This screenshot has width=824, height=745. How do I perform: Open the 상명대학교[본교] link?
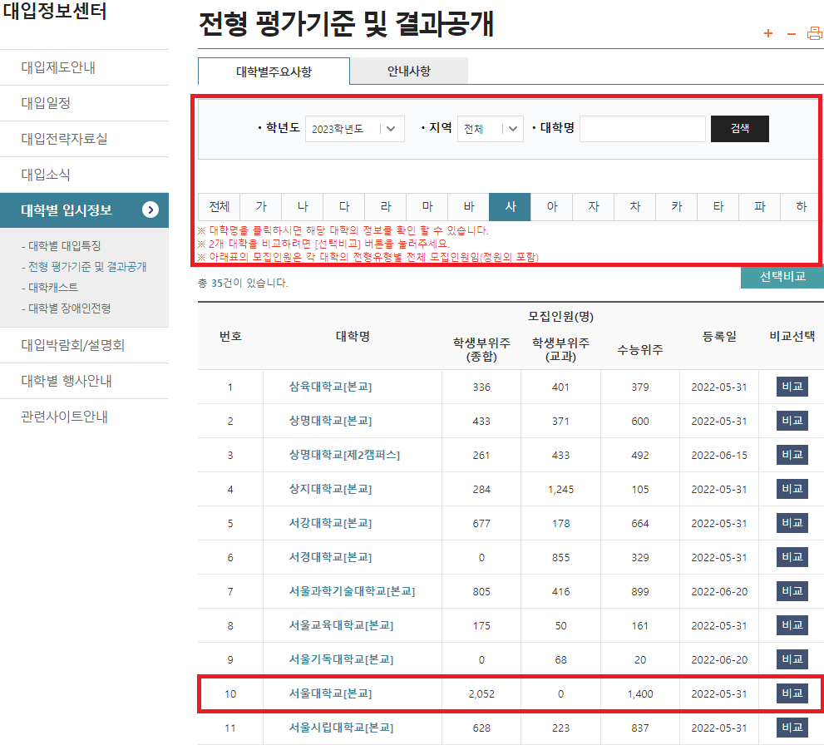pos(331,421)
